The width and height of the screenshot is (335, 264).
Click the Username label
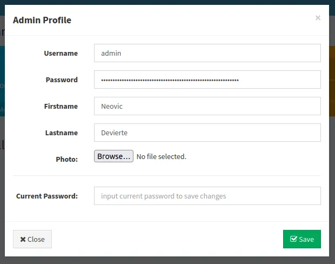(x=61, y=53)
